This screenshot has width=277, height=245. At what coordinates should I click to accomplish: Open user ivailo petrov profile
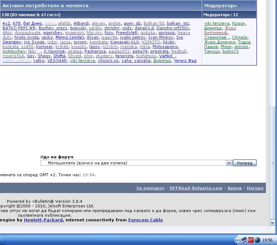pyautogui.click(x=133, y=37)
